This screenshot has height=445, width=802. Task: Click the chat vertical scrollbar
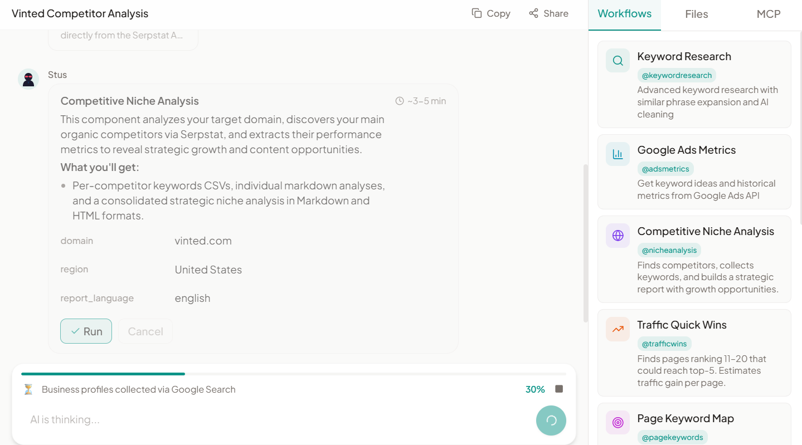[585, 243]
